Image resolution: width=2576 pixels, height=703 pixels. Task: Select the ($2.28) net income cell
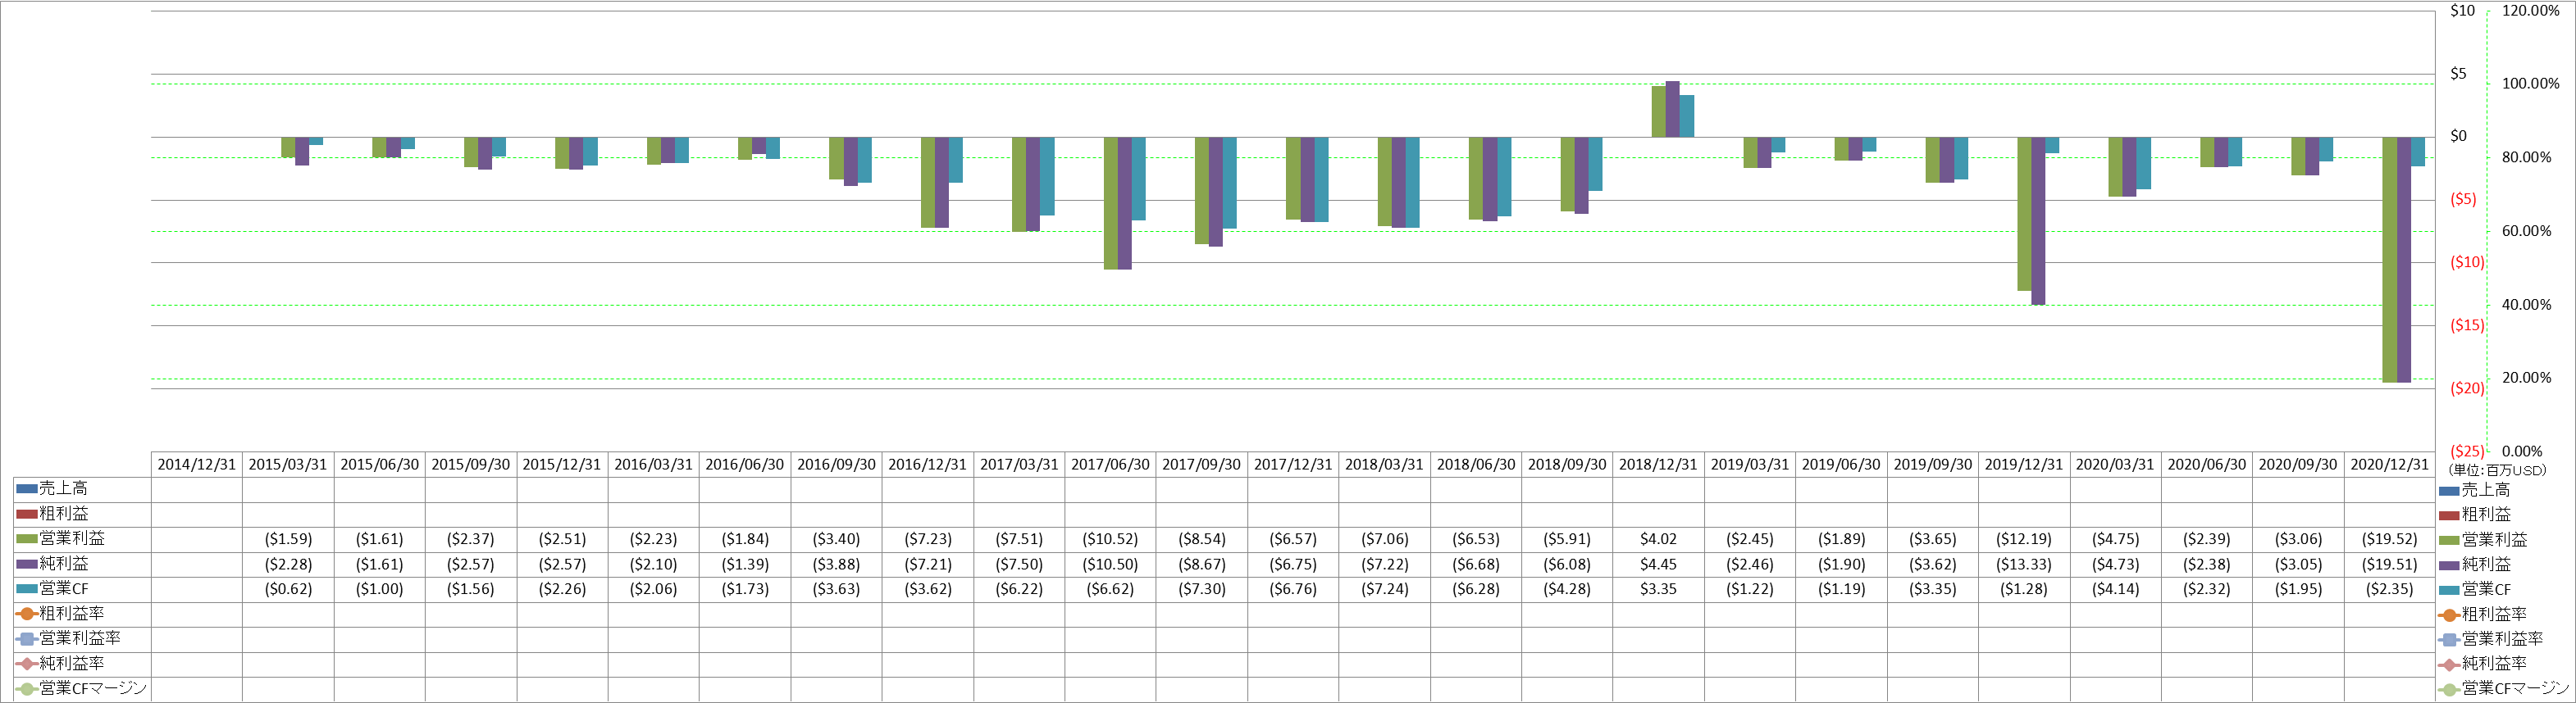[x=288, y=565]
